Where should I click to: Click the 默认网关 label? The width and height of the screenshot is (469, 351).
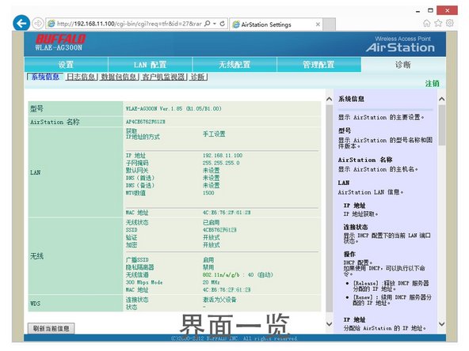(137, 171)
